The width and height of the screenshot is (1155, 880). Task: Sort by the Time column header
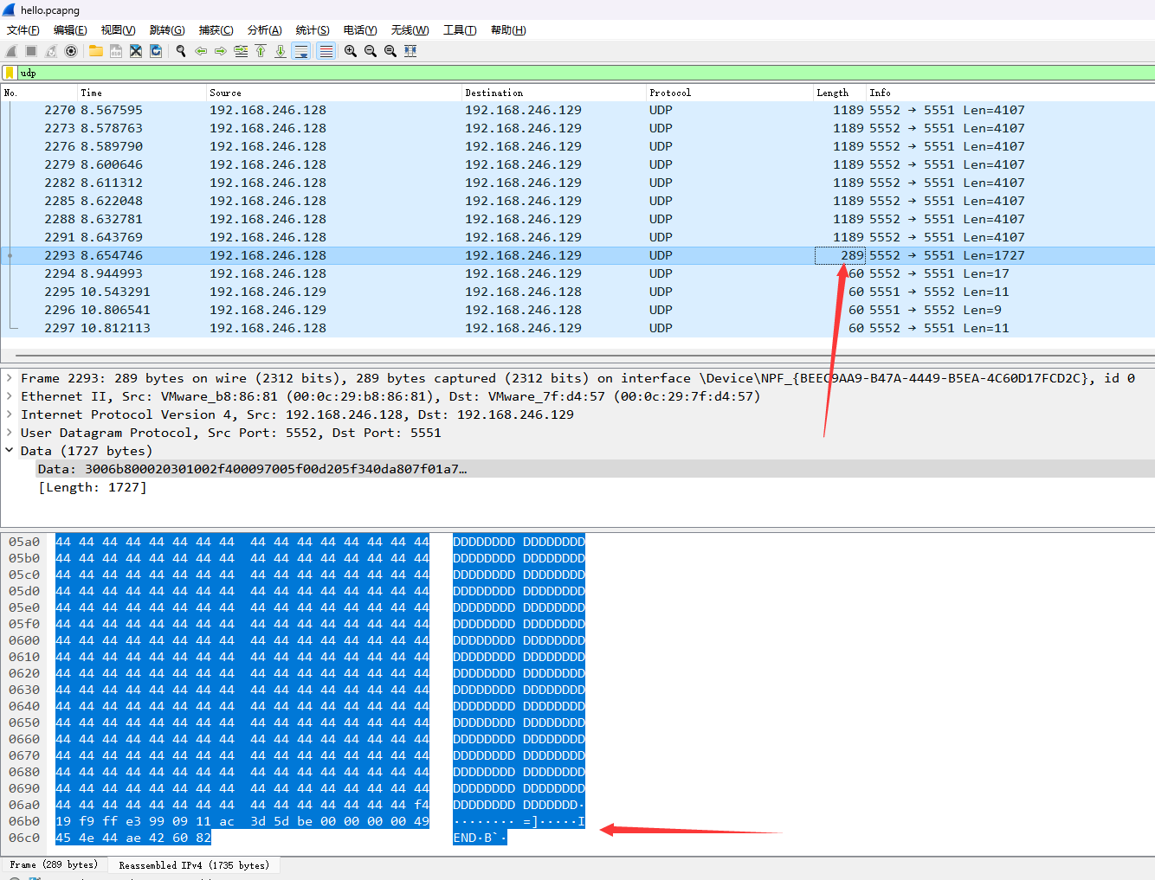[x=141, y=93]
